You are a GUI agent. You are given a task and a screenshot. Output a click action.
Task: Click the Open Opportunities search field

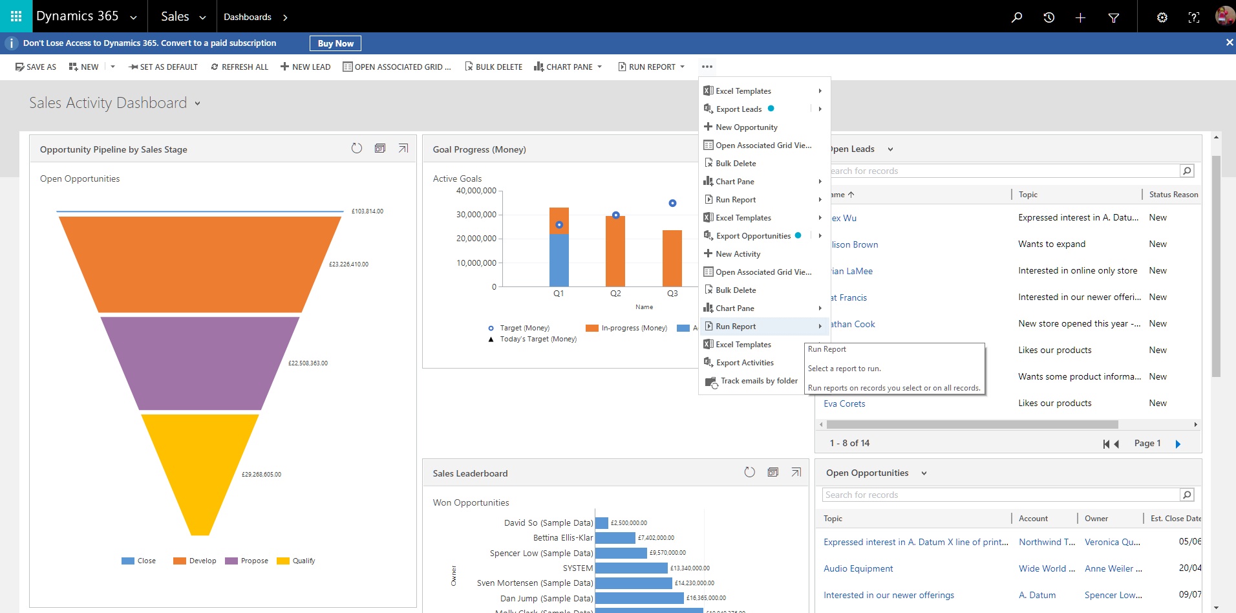(1001, 495)
